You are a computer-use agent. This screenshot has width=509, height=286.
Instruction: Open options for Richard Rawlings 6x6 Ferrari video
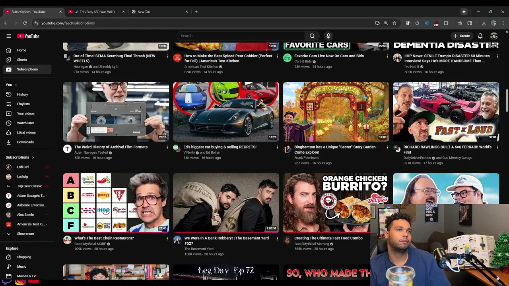point(497,147)
